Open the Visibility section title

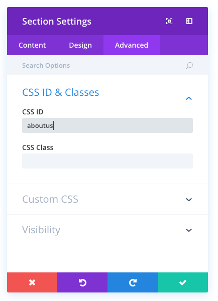[x=41, y=230]
